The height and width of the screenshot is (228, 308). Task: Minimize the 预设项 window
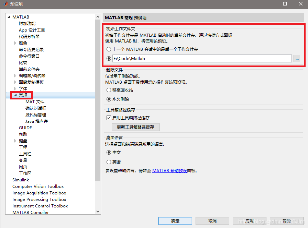269,4
